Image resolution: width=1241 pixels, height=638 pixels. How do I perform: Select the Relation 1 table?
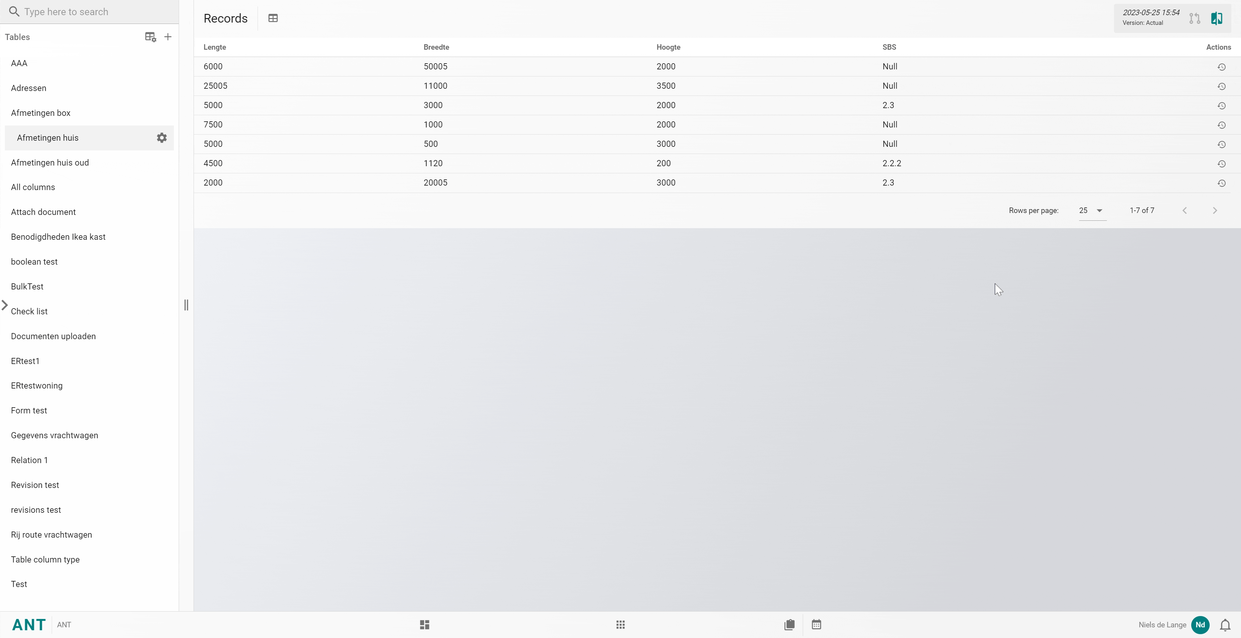(x=89, y=461)
